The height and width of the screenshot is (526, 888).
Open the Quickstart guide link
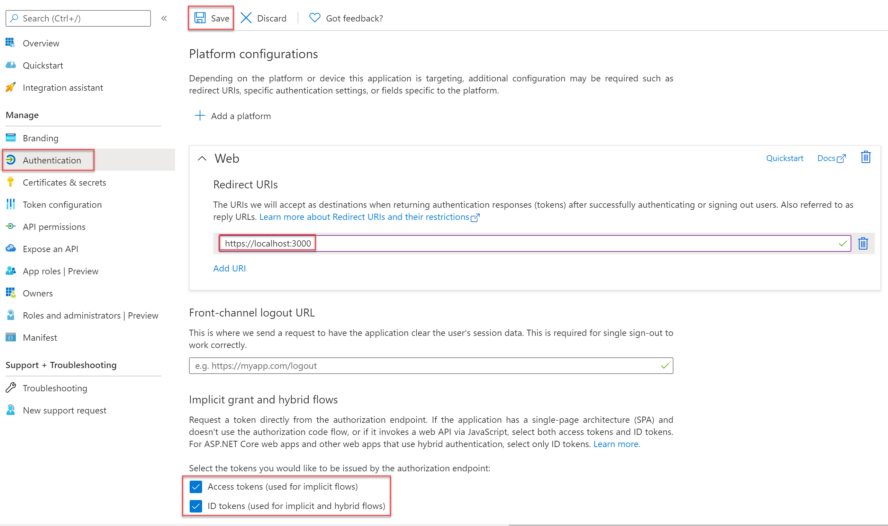tap(784, 158)
